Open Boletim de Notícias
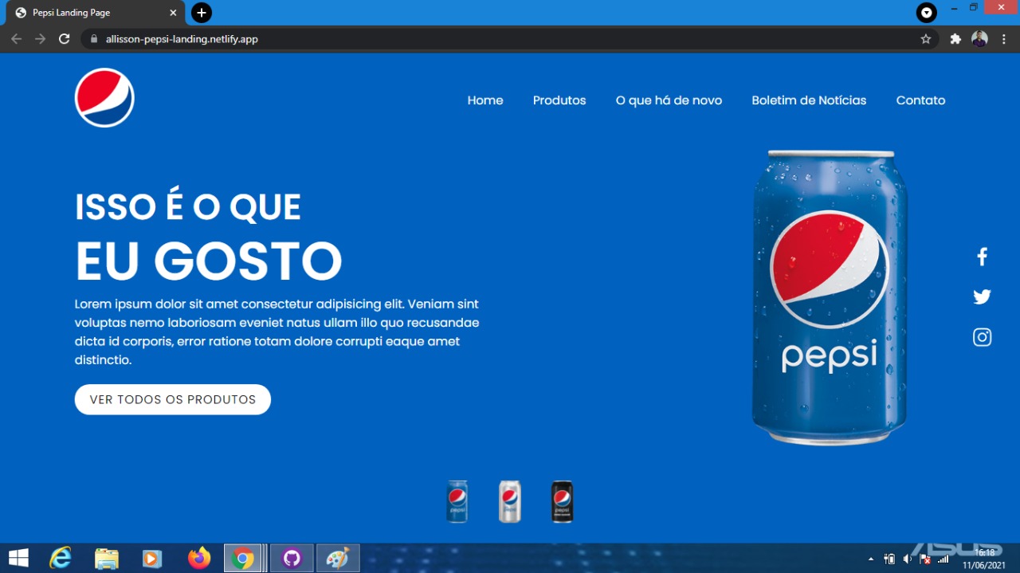 pos(809,100)
